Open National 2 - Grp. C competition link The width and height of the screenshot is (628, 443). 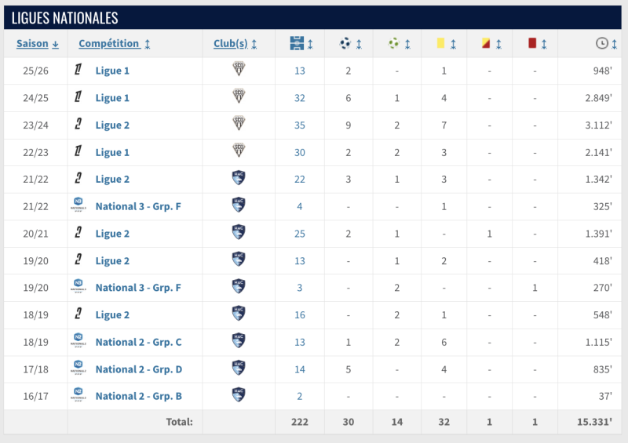[138, 342]
